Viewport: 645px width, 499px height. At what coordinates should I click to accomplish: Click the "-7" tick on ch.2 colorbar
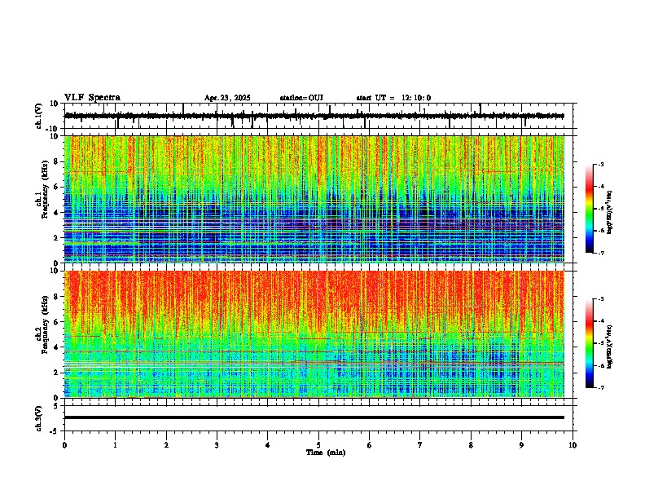pos(600,387)
